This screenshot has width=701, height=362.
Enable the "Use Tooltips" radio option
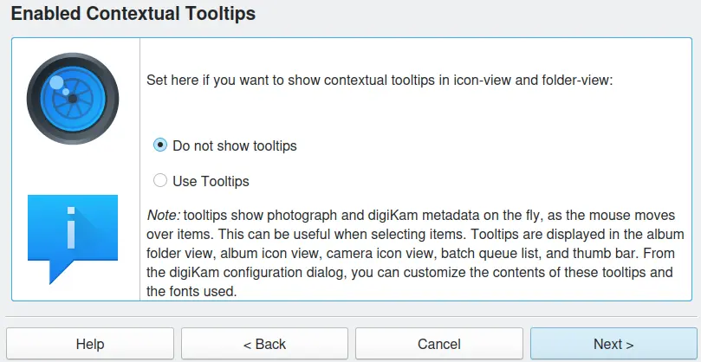tap(160, 181)
